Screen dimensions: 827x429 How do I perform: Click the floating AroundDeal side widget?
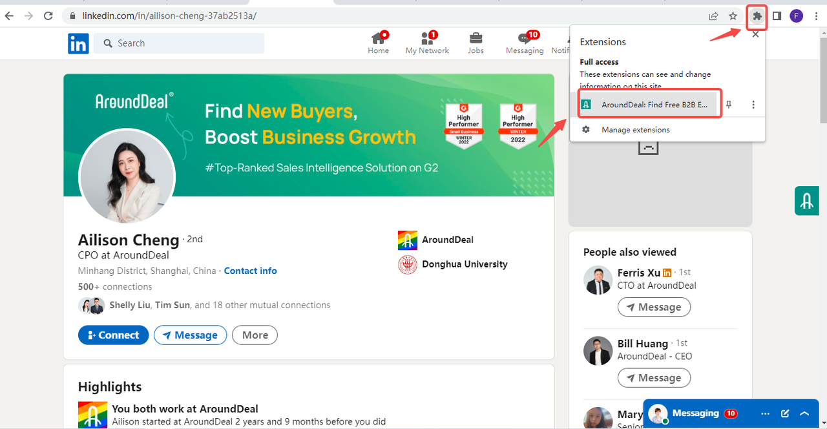[x=806, y=201]
